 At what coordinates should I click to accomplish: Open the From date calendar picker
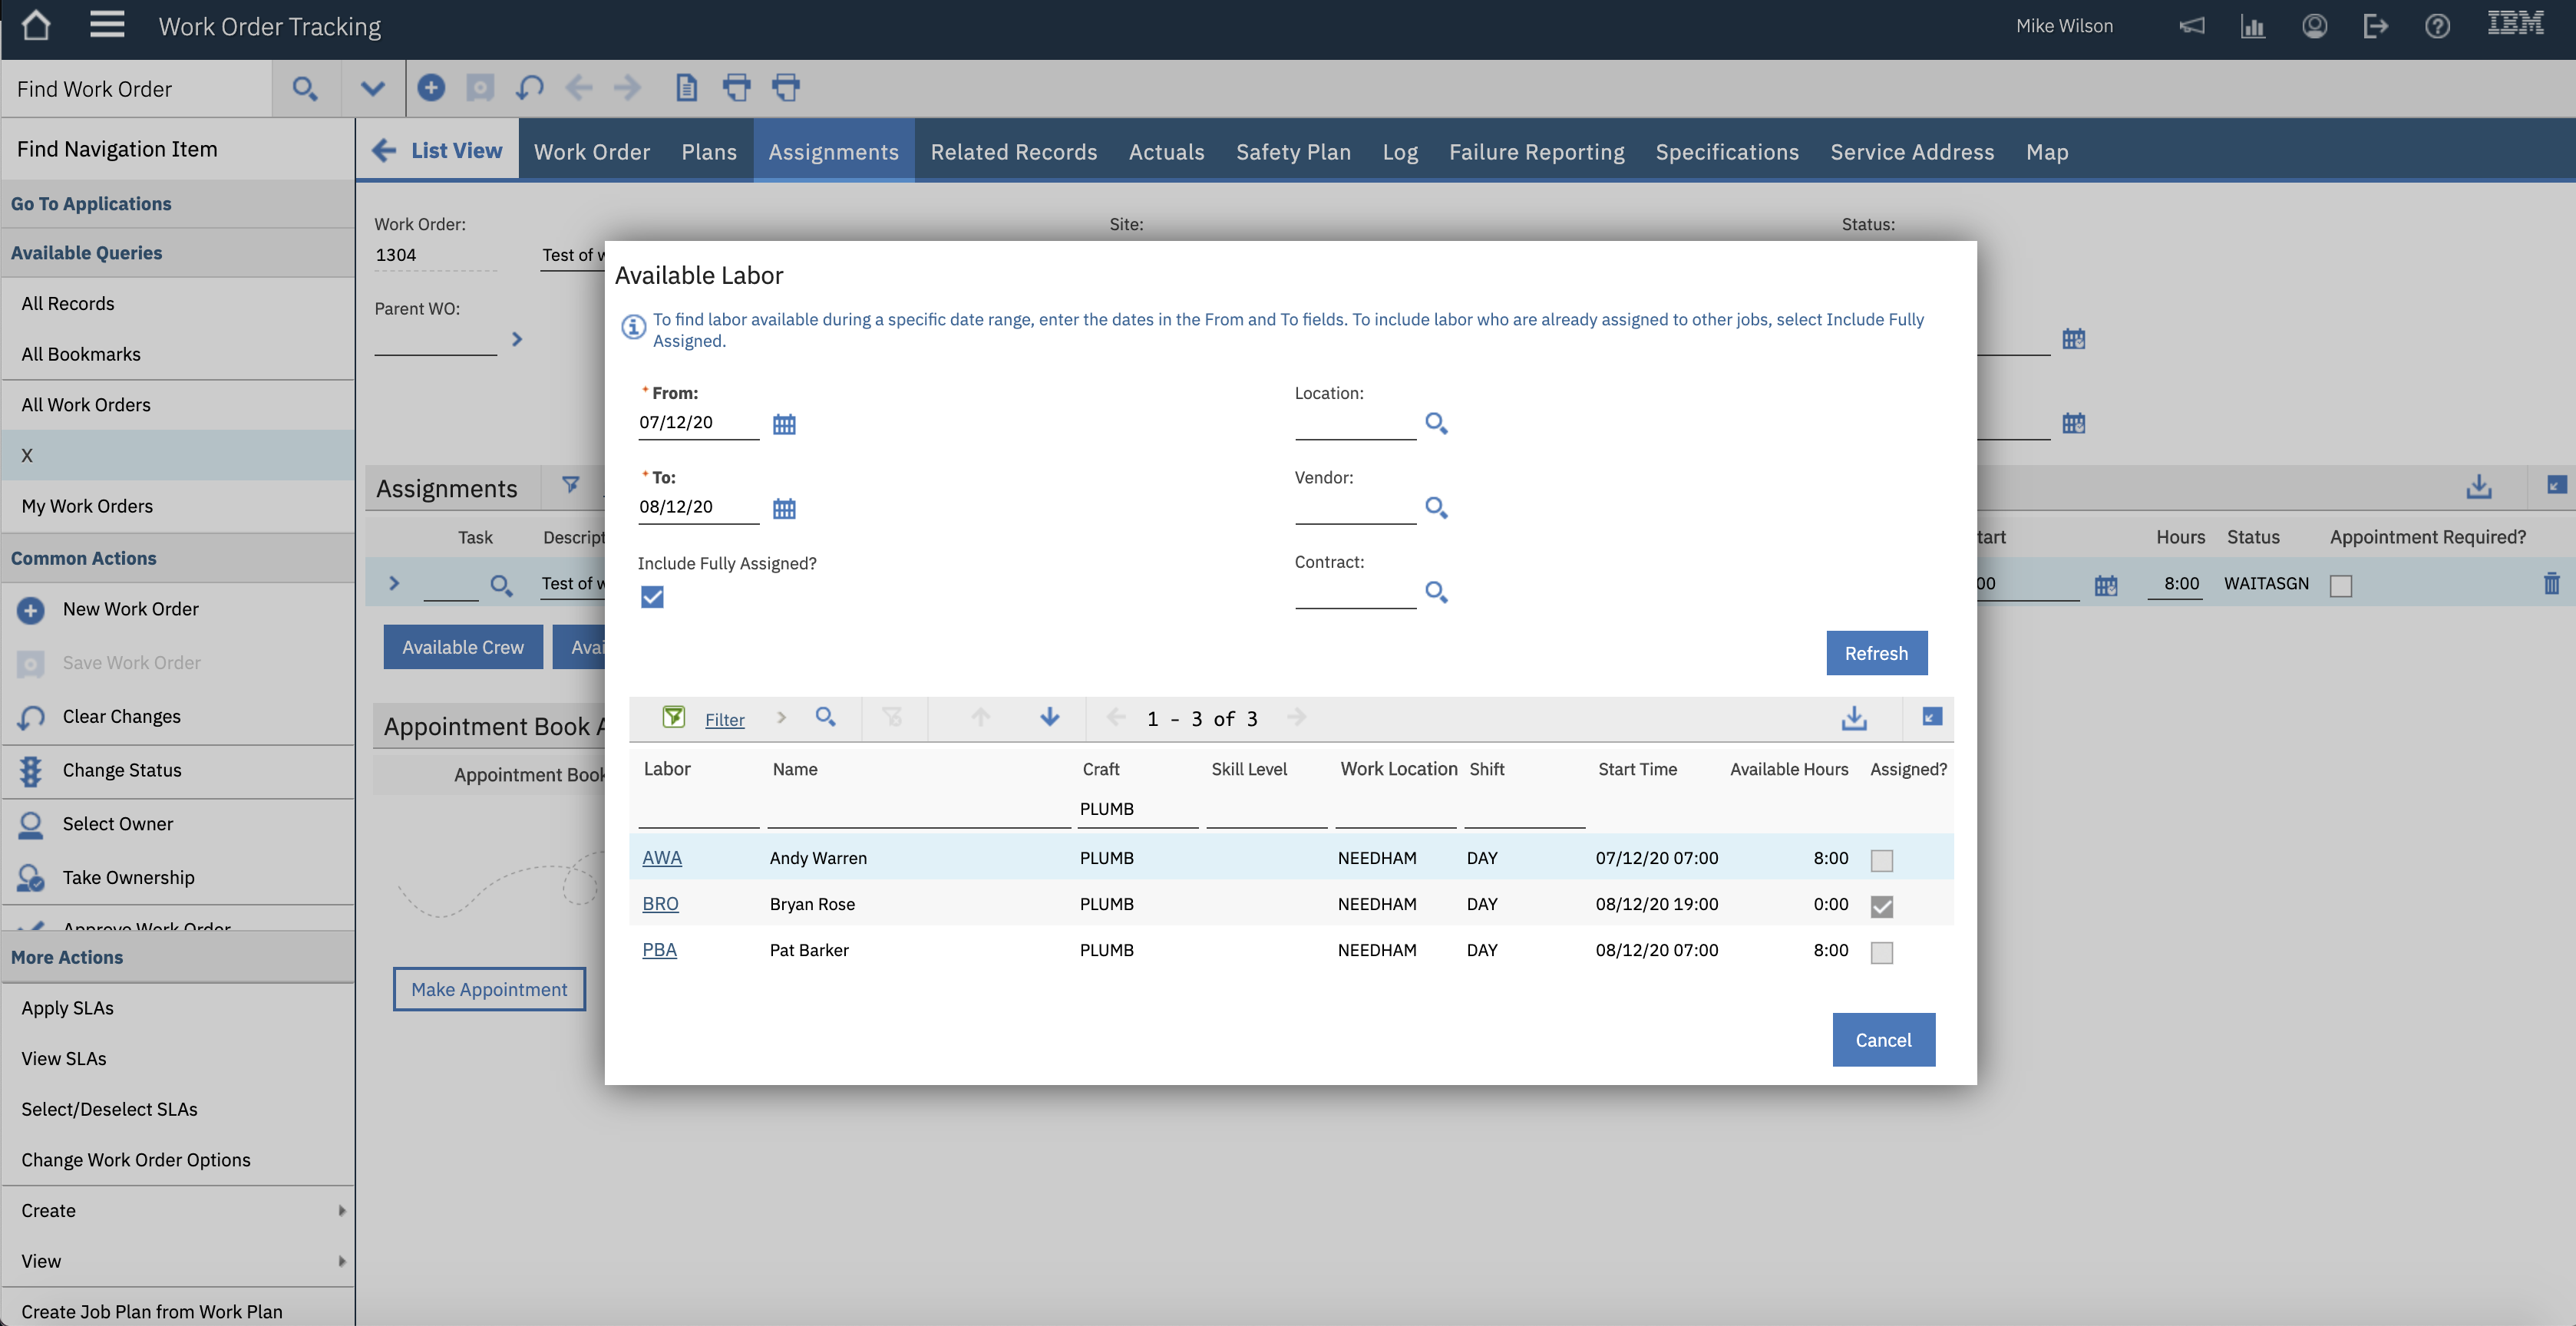[x=784, y=424]
